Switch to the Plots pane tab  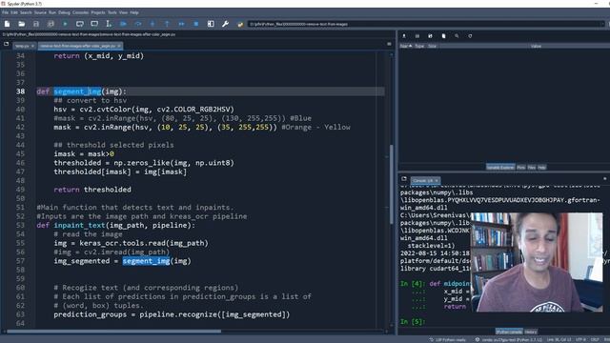521,168
